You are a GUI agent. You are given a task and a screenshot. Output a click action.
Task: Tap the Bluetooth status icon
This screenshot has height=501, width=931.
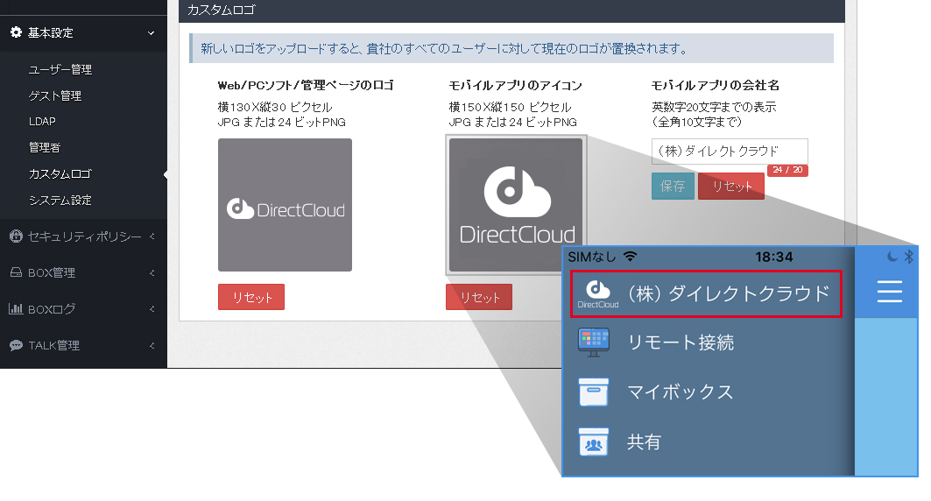click(x=908, y=257)
